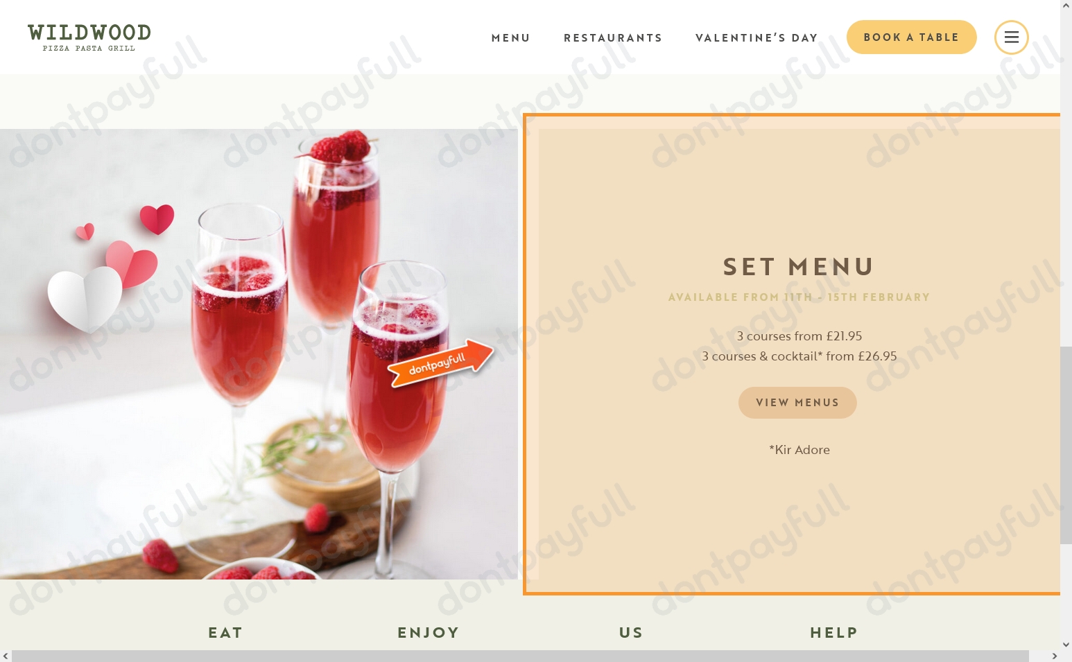Open the hamburger menu icon

[x=1011, y=37]
